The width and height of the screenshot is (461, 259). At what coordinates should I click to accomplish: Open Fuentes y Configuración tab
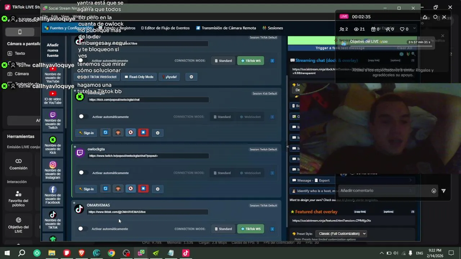coord(68,28)
